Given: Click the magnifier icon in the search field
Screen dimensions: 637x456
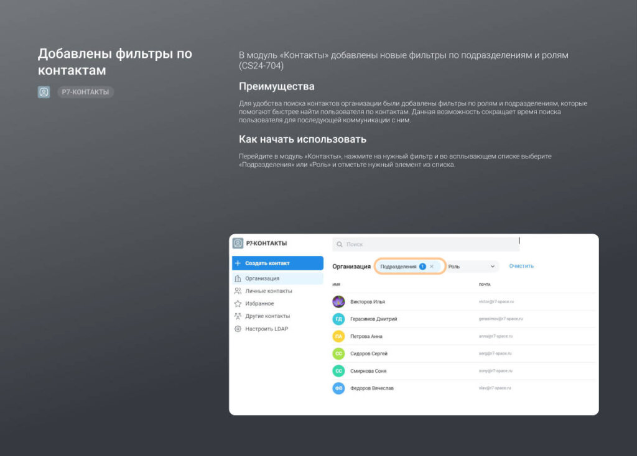Looking at the screenshot, I should [340, 245].
